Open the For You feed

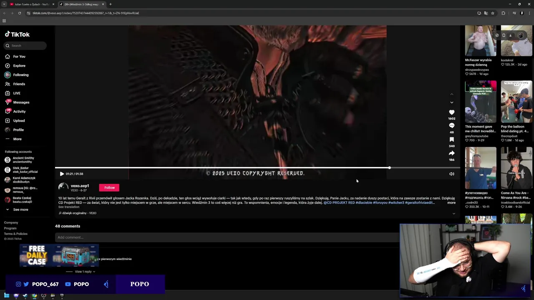click(15, 56)
